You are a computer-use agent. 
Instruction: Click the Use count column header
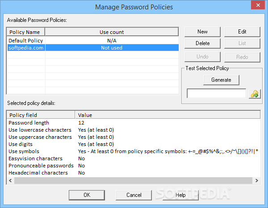112,32
